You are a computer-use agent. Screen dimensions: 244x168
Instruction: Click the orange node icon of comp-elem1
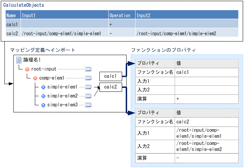pyautogui.click(x=35, y=78)
